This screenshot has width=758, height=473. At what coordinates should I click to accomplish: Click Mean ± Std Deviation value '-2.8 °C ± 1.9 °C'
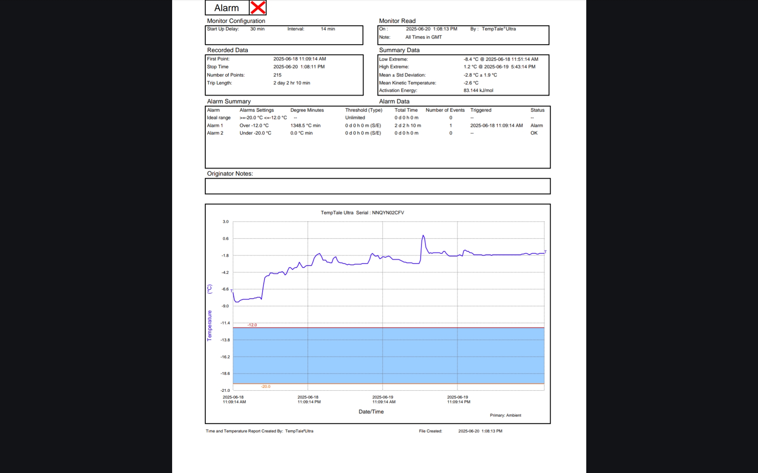click(480, 75)
